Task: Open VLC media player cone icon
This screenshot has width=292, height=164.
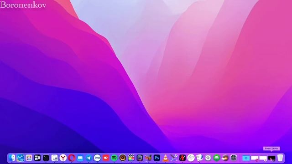Action: [165, 158]
